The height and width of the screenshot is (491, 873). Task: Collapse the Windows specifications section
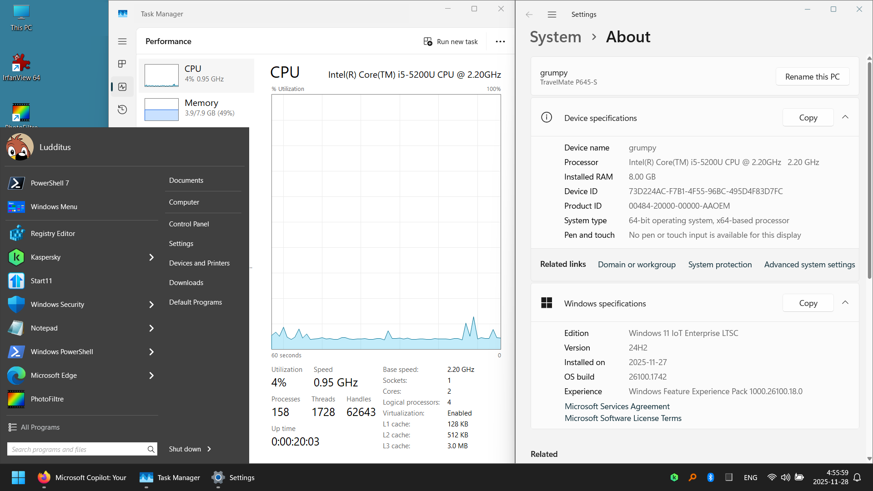tap(845, 303)
